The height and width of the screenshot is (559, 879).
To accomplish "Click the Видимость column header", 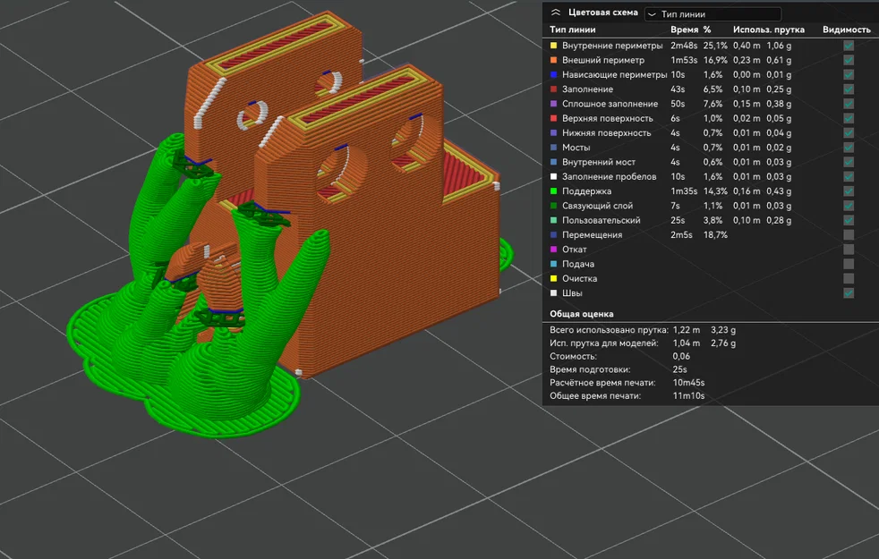I will pos(847,30).
